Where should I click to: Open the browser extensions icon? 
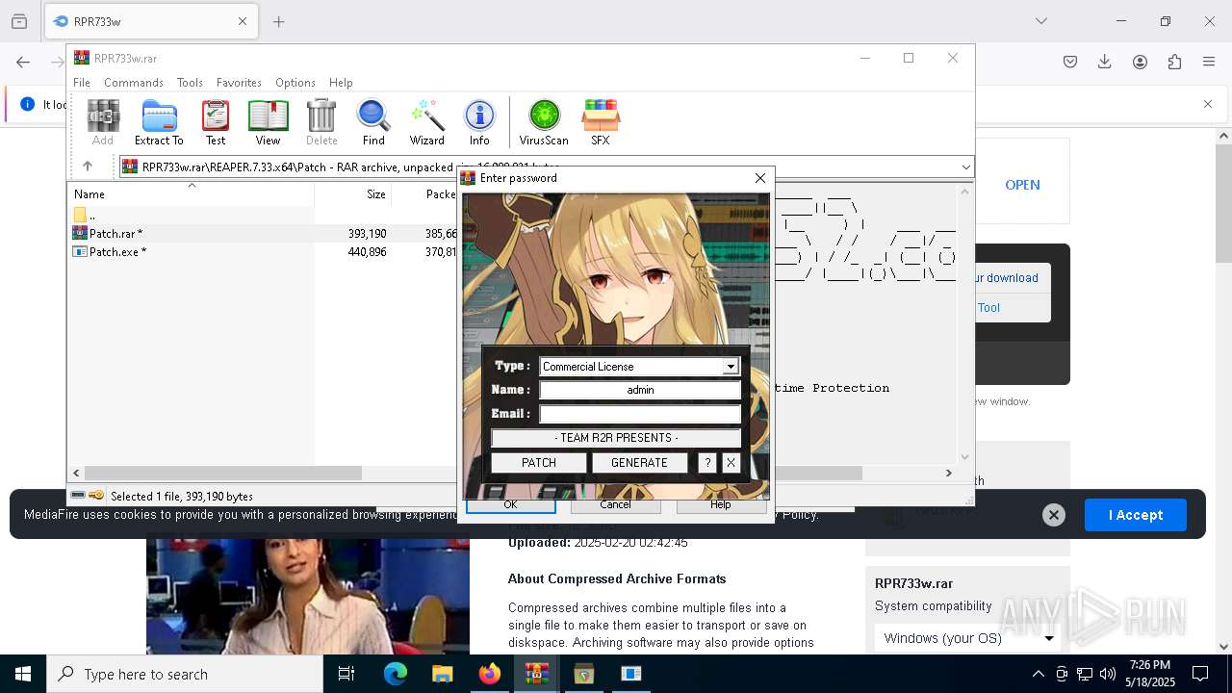1174,62
